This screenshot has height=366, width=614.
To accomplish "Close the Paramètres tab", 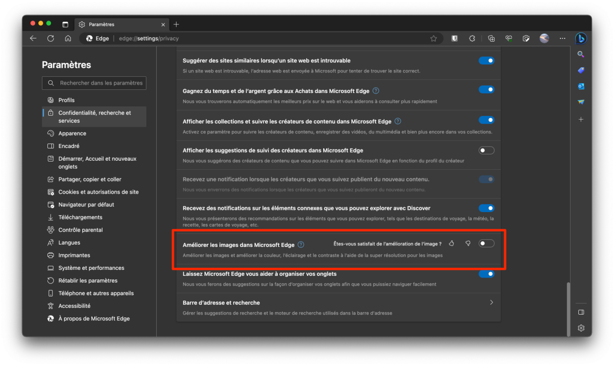I will 163,24.
